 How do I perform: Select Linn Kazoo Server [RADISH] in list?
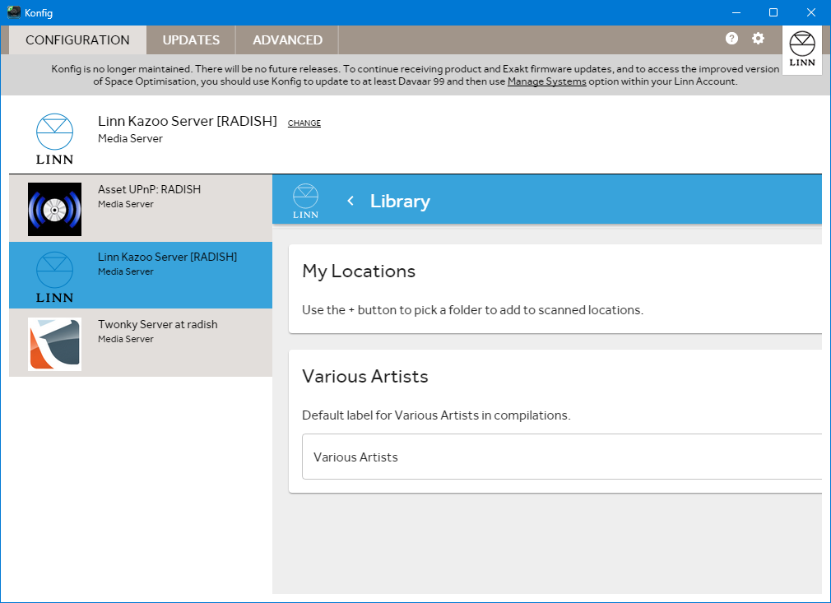tap(141, 276)
